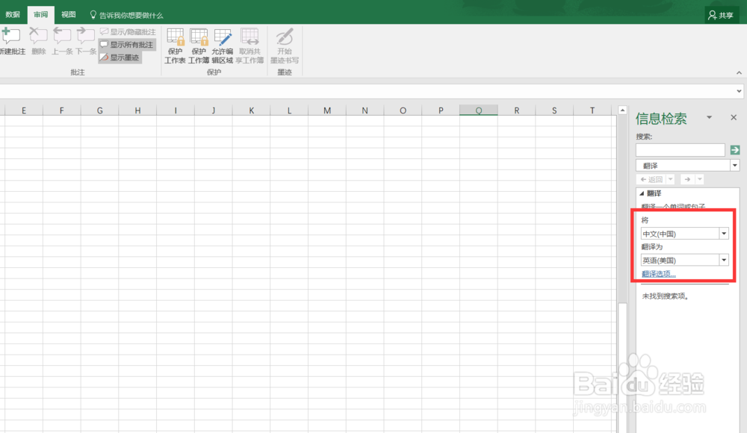
Task: Select column F header
Action: tap(61, 110)
